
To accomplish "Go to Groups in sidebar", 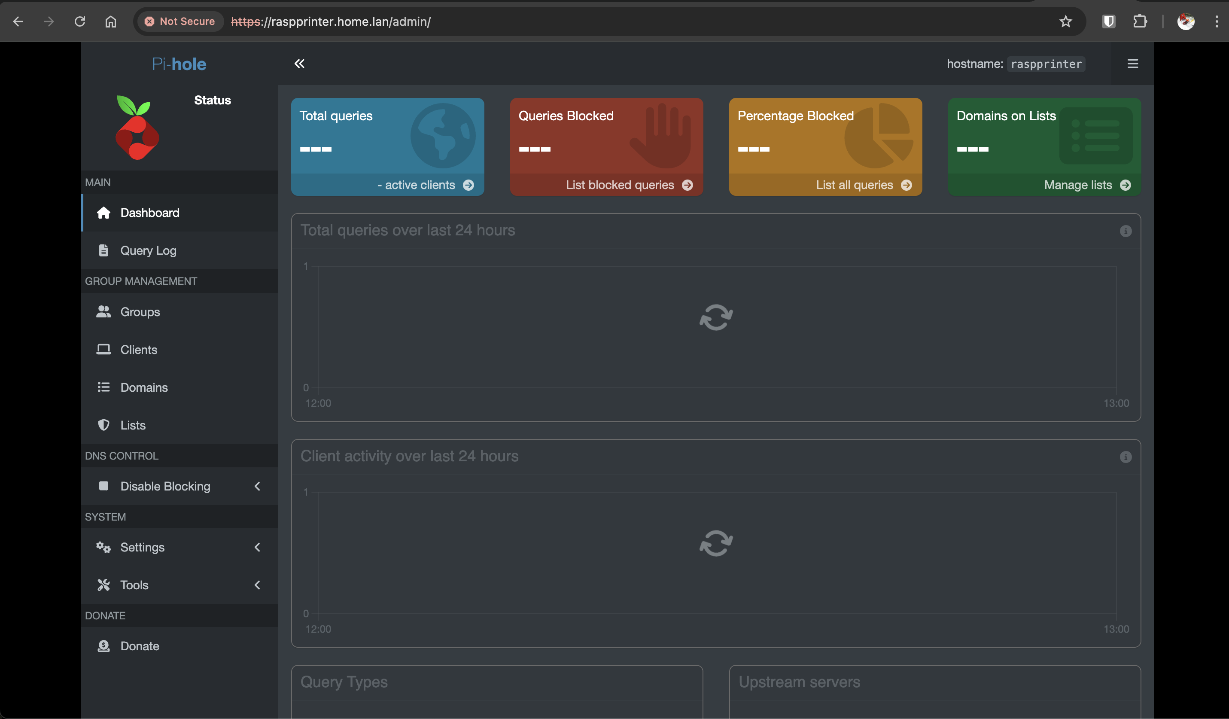I will click(140, 312).
